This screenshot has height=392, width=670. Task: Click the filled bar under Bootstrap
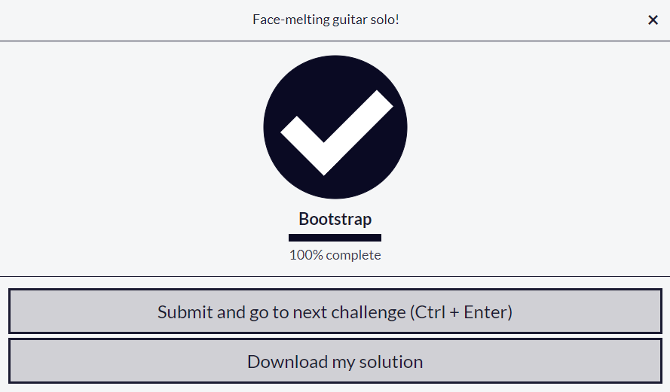pos(335,238)
